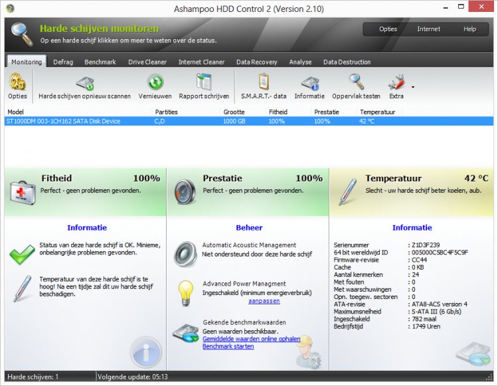Image resolution: width=498 pixels, height=386 pixels.
Task: Click the green Vernieuwen refresh icon
Action: (155, 83)
